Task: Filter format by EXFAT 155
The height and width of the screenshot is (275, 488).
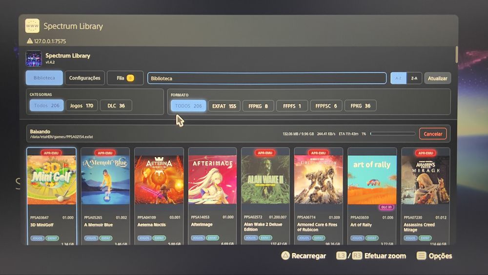Action: coord(224,106)
